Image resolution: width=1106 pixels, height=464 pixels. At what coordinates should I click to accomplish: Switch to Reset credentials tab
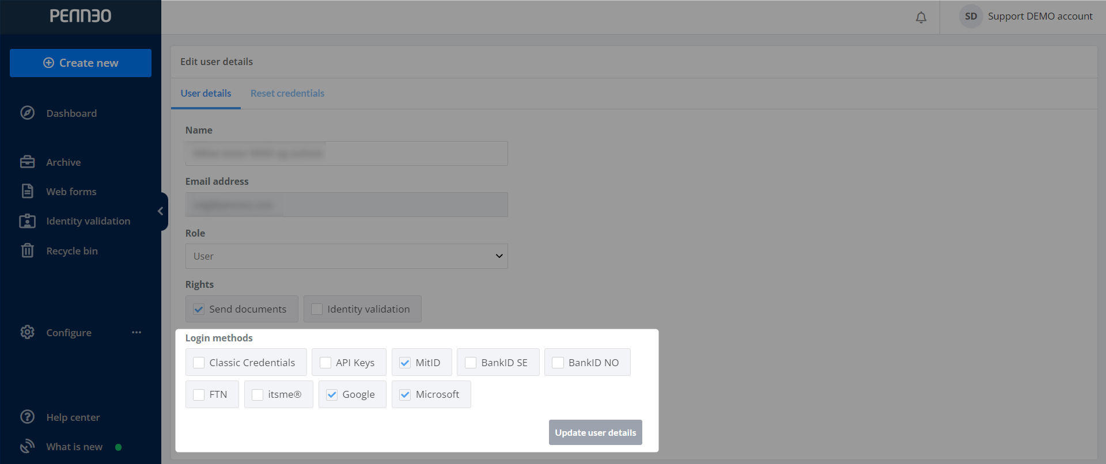coord(287,93)
